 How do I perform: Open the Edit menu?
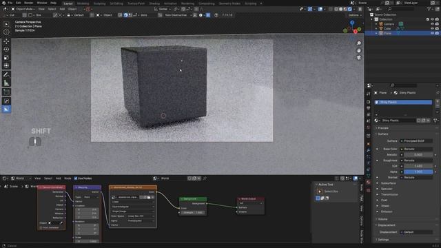(x=19, y=3)
